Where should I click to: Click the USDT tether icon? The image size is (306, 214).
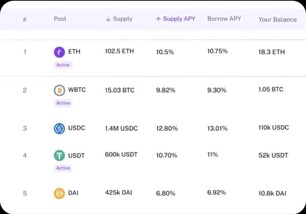(59, 155)
